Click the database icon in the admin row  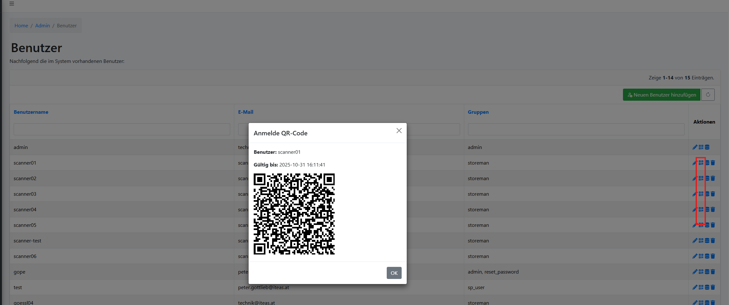pos(707,147)
